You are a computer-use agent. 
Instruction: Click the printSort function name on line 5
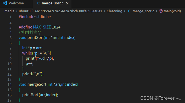(x=36, y=38)
